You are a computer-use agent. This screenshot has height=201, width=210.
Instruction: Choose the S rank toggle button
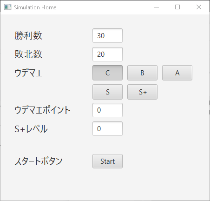(107, 92)
